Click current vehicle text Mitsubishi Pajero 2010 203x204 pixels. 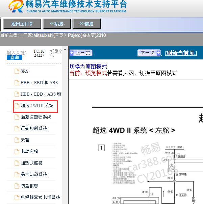point(53,35)
